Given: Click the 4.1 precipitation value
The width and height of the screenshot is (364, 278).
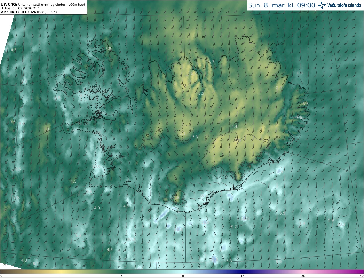Looking at the screenshot, I should click(x=73, y=181).
